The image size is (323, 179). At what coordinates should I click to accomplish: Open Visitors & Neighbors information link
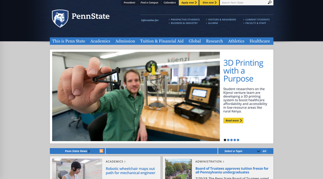(x=222, y=20)
